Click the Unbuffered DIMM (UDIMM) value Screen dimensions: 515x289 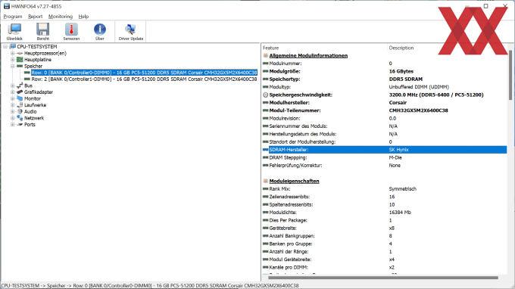point(419,87)
